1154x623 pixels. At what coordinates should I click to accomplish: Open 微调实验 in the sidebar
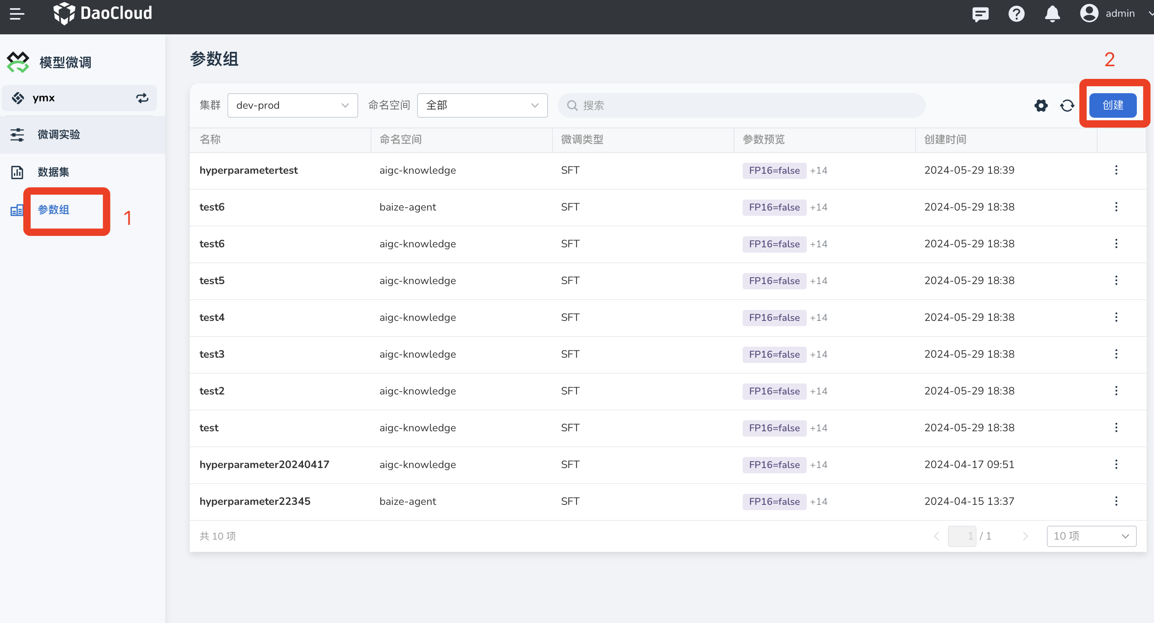tap(83, 134)
